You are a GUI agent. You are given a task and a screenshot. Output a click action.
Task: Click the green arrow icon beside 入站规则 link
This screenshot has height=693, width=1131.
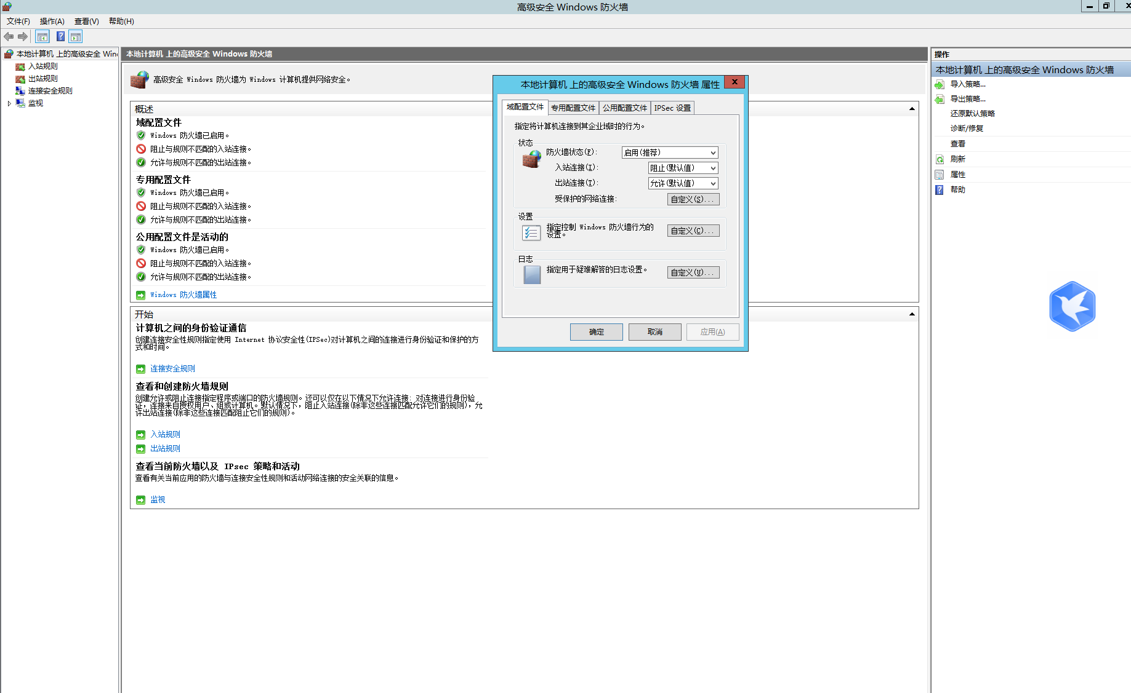(140, 435)
